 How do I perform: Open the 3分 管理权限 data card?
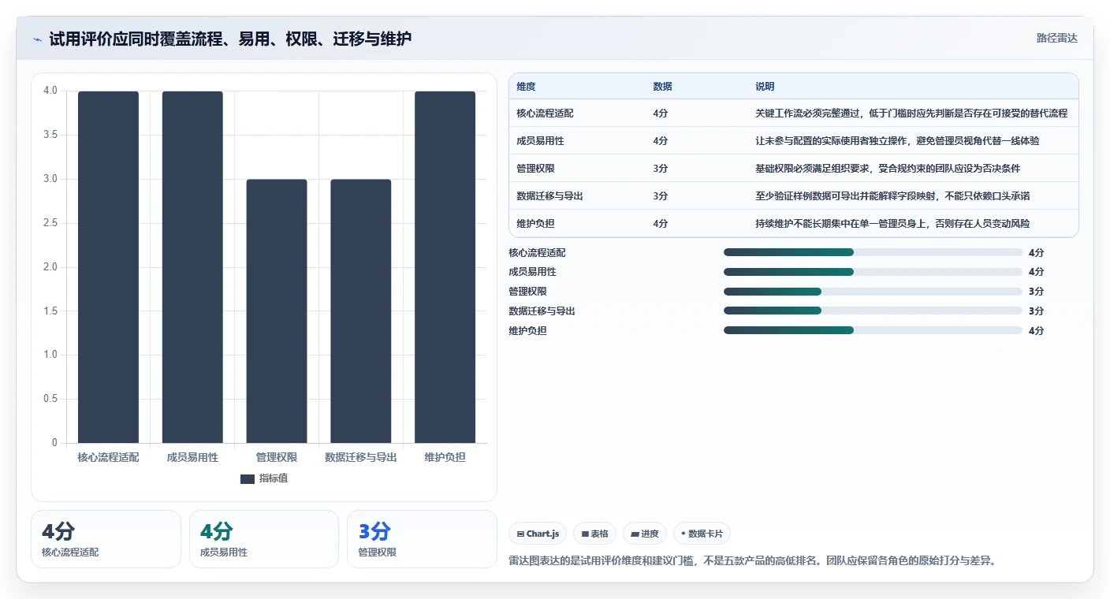click(x=422, y=539)
